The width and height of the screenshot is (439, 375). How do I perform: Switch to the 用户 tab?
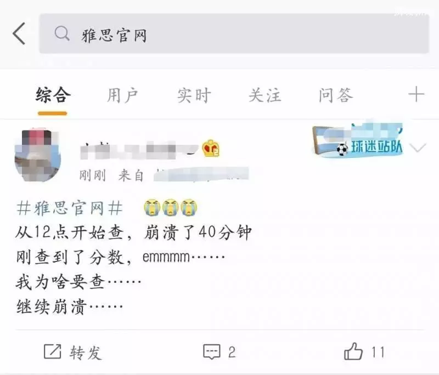pyautogui.click(x=122, y=95)
